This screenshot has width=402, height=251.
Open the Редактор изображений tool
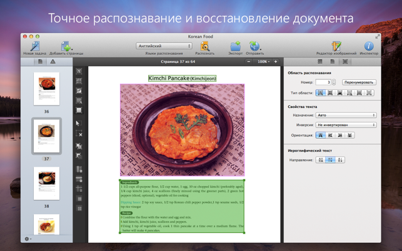tap(336, 46)
